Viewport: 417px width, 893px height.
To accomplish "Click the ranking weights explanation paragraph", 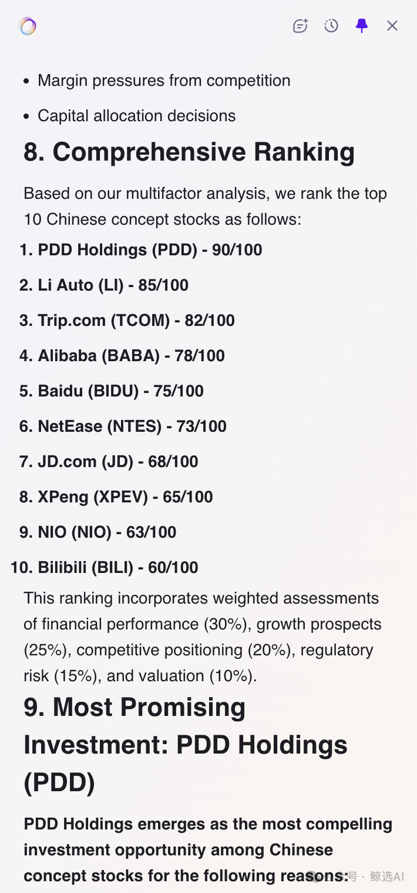I will click(x=203, y=637).
